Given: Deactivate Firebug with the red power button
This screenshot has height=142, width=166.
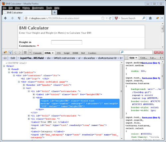Looking at the screenshot, I should [162, 52].
